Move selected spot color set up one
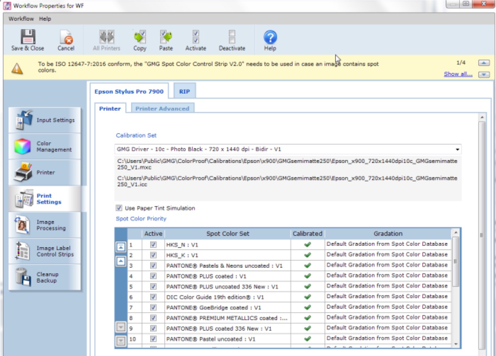 tap(121, 262)
